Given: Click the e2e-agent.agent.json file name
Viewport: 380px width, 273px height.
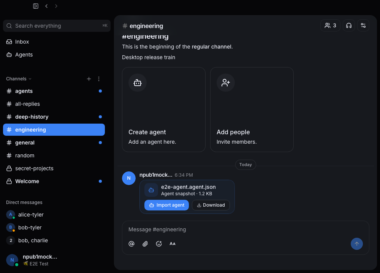Looking at the screenshot, I should [188, 187].
